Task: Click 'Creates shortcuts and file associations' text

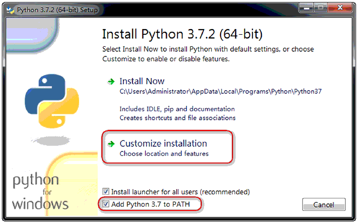Action: pos(178,118)
